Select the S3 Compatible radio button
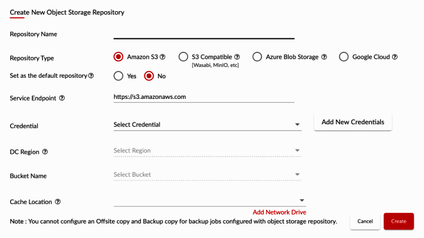 click(183, 57)
